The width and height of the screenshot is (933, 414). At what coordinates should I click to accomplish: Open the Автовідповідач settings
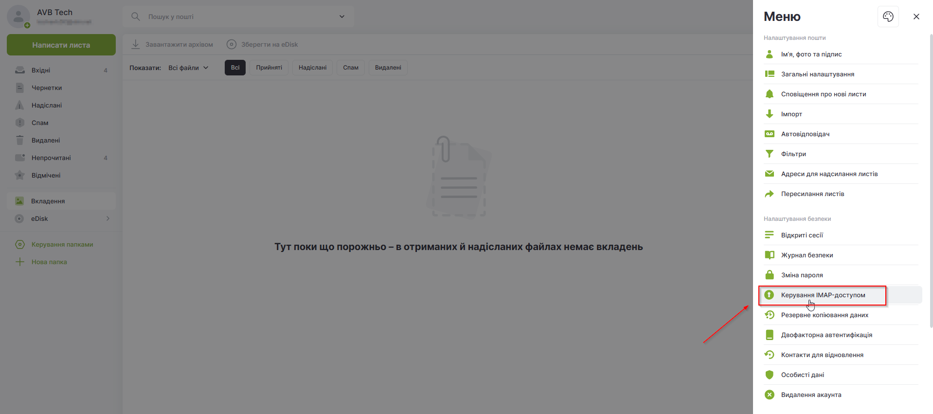tap(841, 134)
